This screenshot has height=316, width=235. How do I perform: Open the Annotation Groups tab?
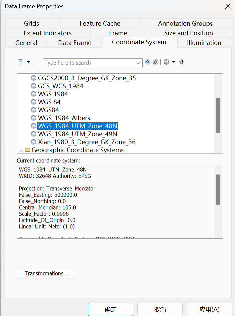tap(185, 24)
